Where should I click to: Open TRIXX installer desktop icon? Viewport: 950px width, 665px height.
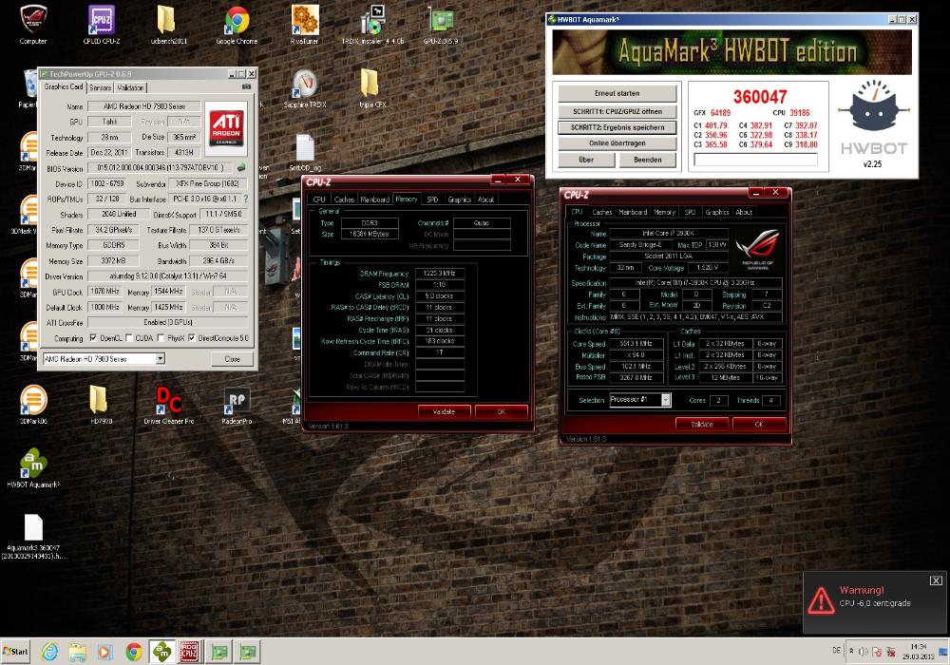click(372, 25)
